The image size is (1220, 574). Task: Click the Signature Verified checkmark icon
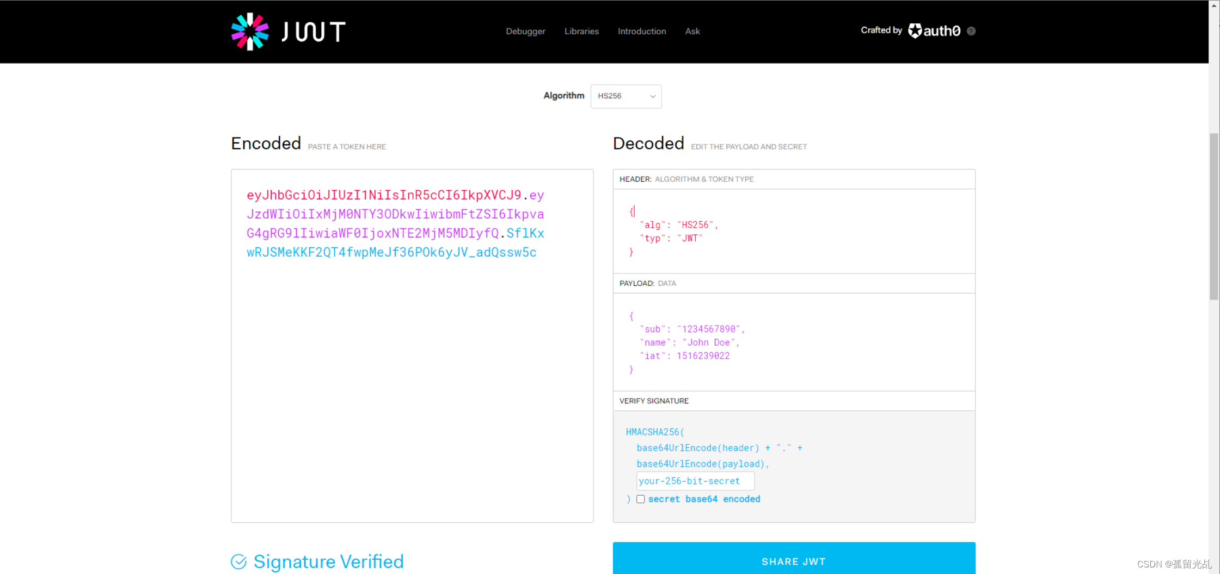pyautogui.click(x=239, y=561)
